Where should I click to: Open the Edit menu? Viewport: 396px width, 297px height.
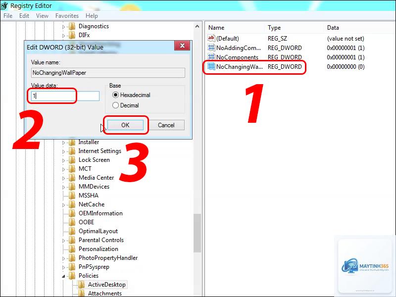(x=24, y=16)
